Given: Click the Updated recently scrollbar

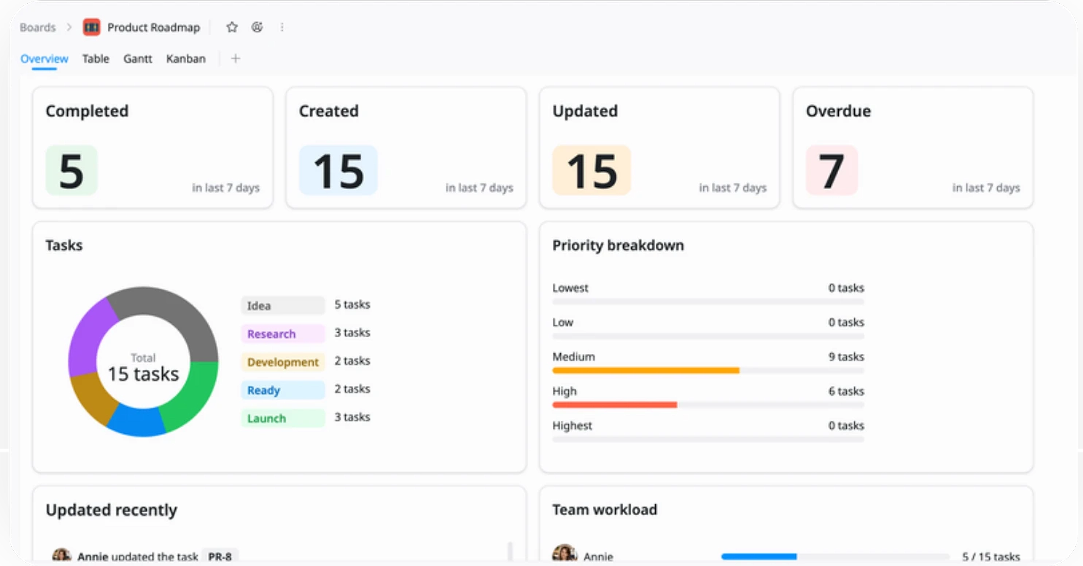Looking at the screenshot, I should 510,551.
